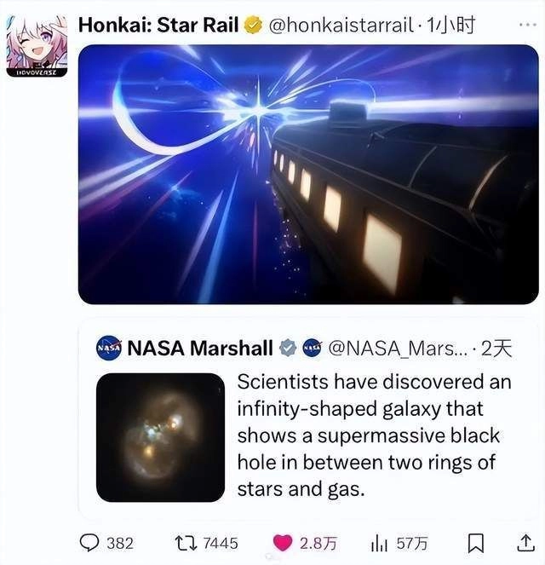This screenshot has height=565, width=545.
Task: Open the NASA Marshall account name
Action: coord(200,347)
